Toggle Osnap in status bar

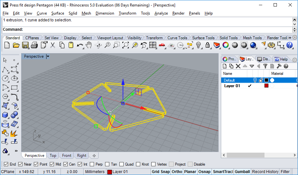pyautogui.click(x=204, y=172)
